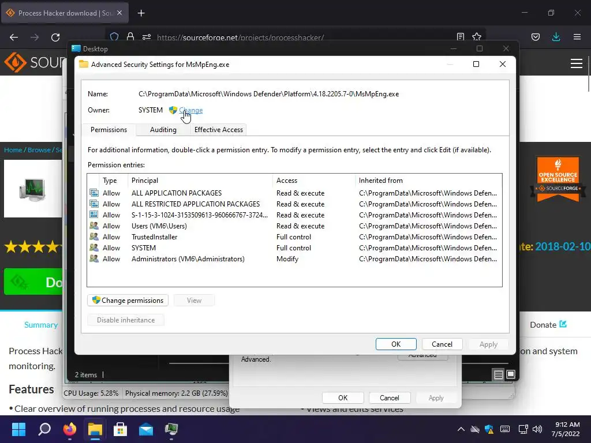Click OK in the background properties dialog
This screenshot has height=443, width=591.
point(343,398)
